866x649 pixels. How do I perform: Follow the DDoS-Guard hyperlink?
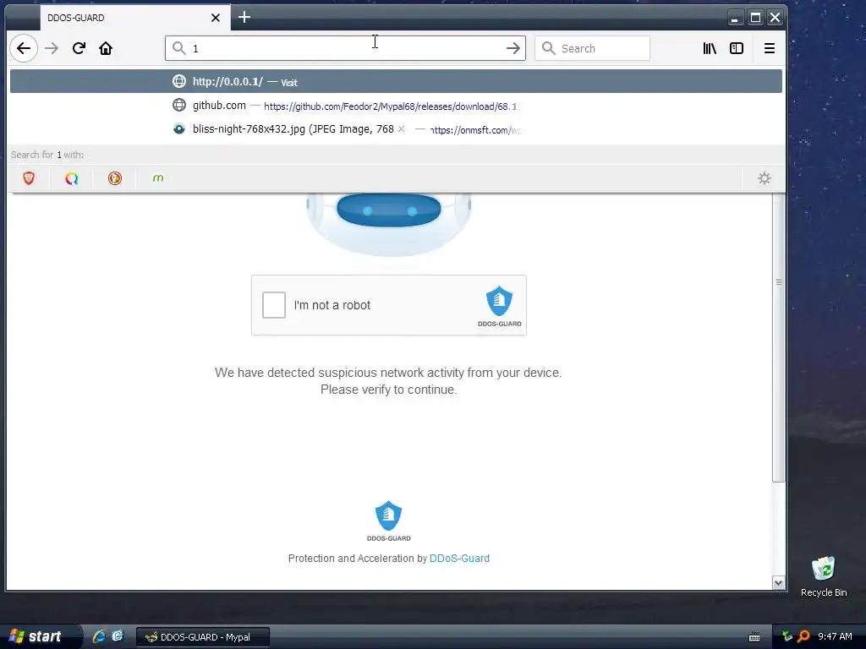point(459,559)
